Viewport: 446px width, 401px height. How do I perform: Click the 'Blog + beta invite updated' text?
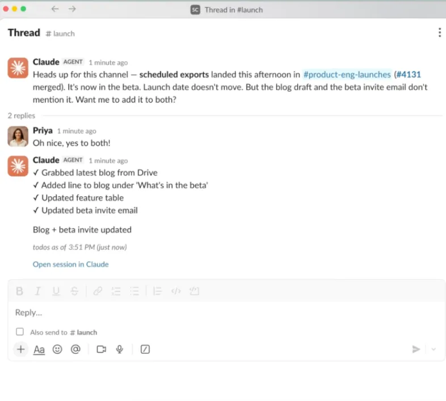tap(82, 230)
